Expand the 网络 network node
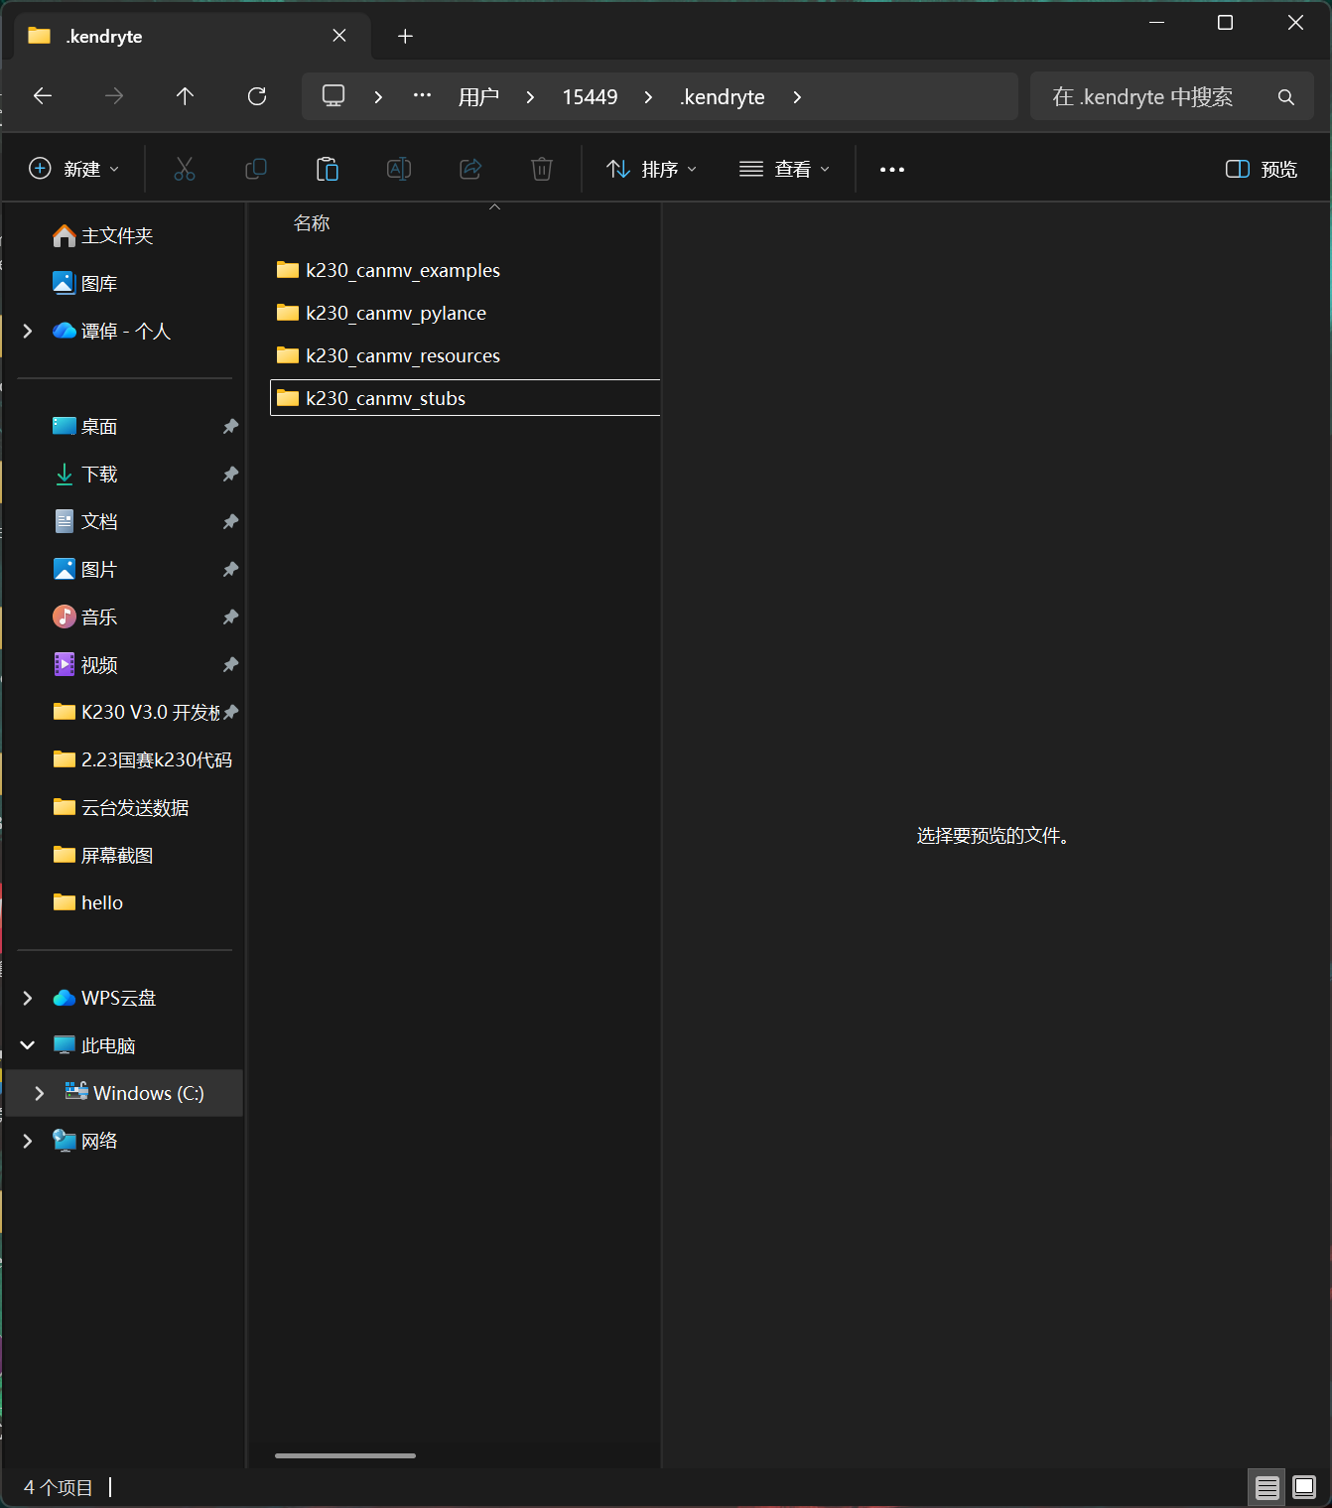 click(28, 1141)
